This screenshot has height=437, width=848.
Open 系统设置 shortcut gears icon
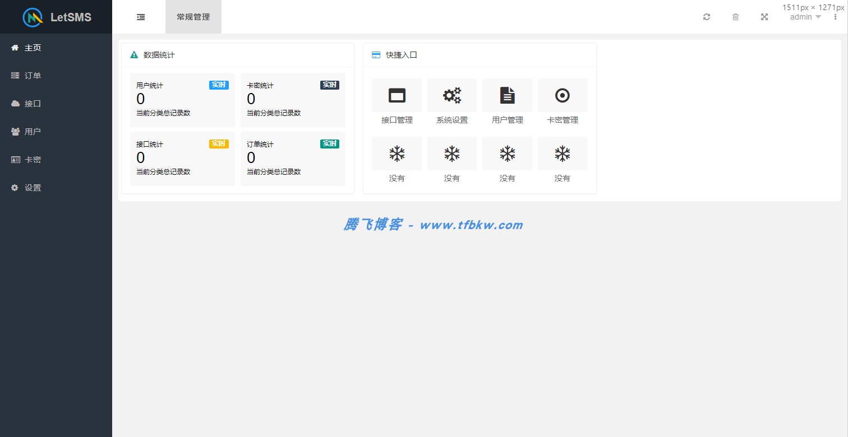pyautogui.click(x=452, y=95)
